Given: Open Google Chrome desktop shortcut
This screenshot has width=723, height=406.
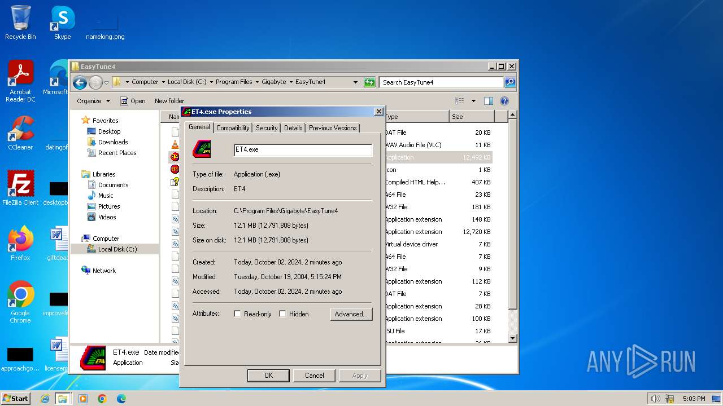Looking at the screenshot, I should [x=20, y=302].
